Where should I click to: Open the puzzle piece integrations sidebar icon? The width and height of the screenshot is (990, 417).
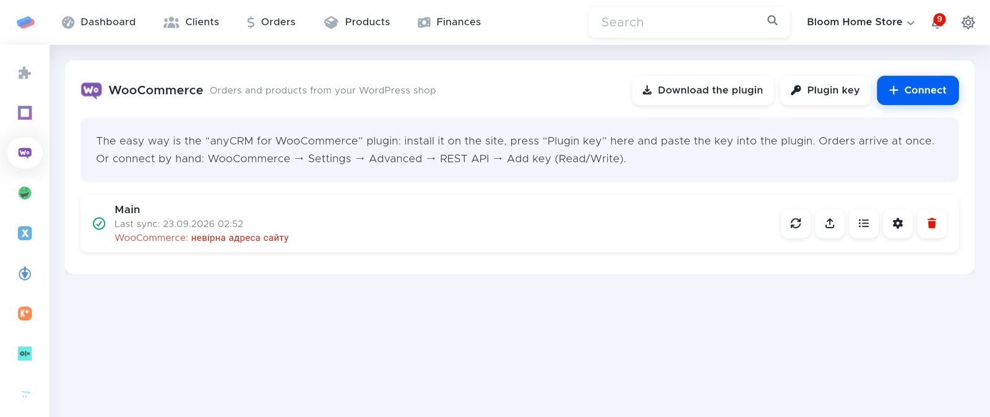25,73
